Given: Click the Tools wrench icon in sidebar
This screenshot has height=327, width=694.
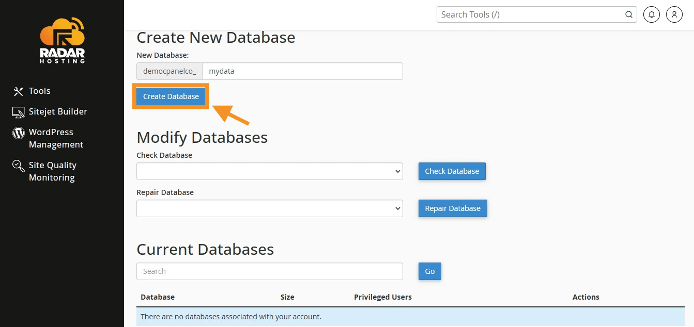Looking at the screenshot, I should (x=19, y=91).
